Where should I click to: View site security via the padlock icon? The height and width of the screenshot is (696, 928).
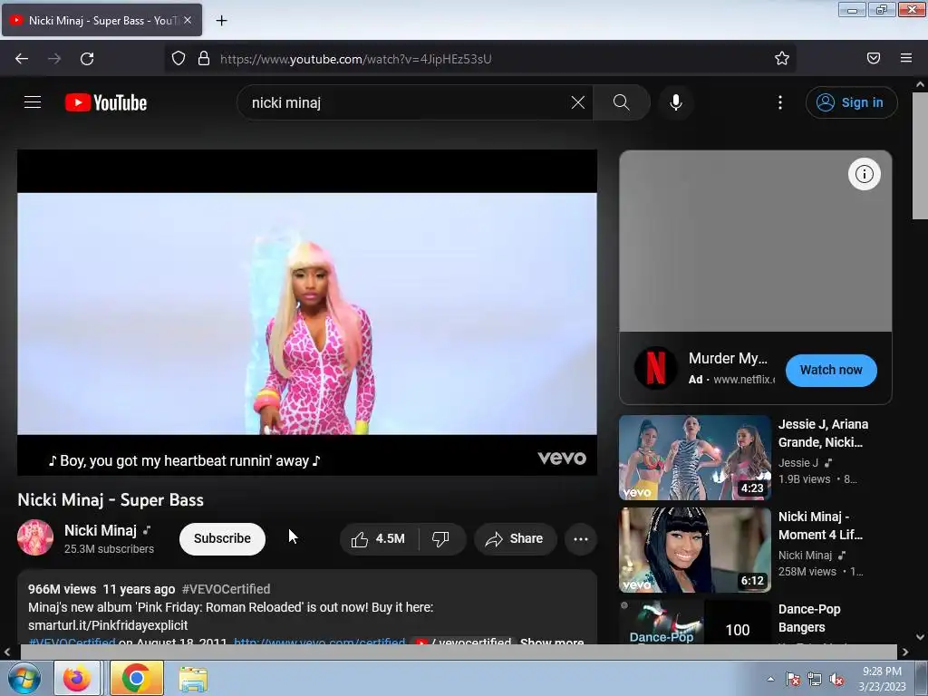pos(204,58)
